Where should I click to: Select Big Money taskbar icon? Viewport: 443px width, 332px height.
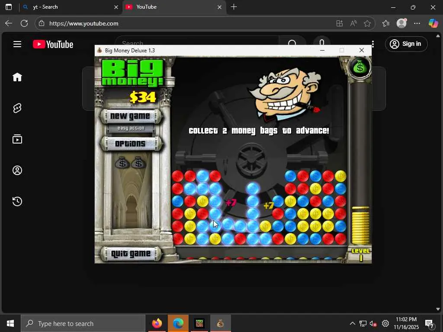coord(220,323)
